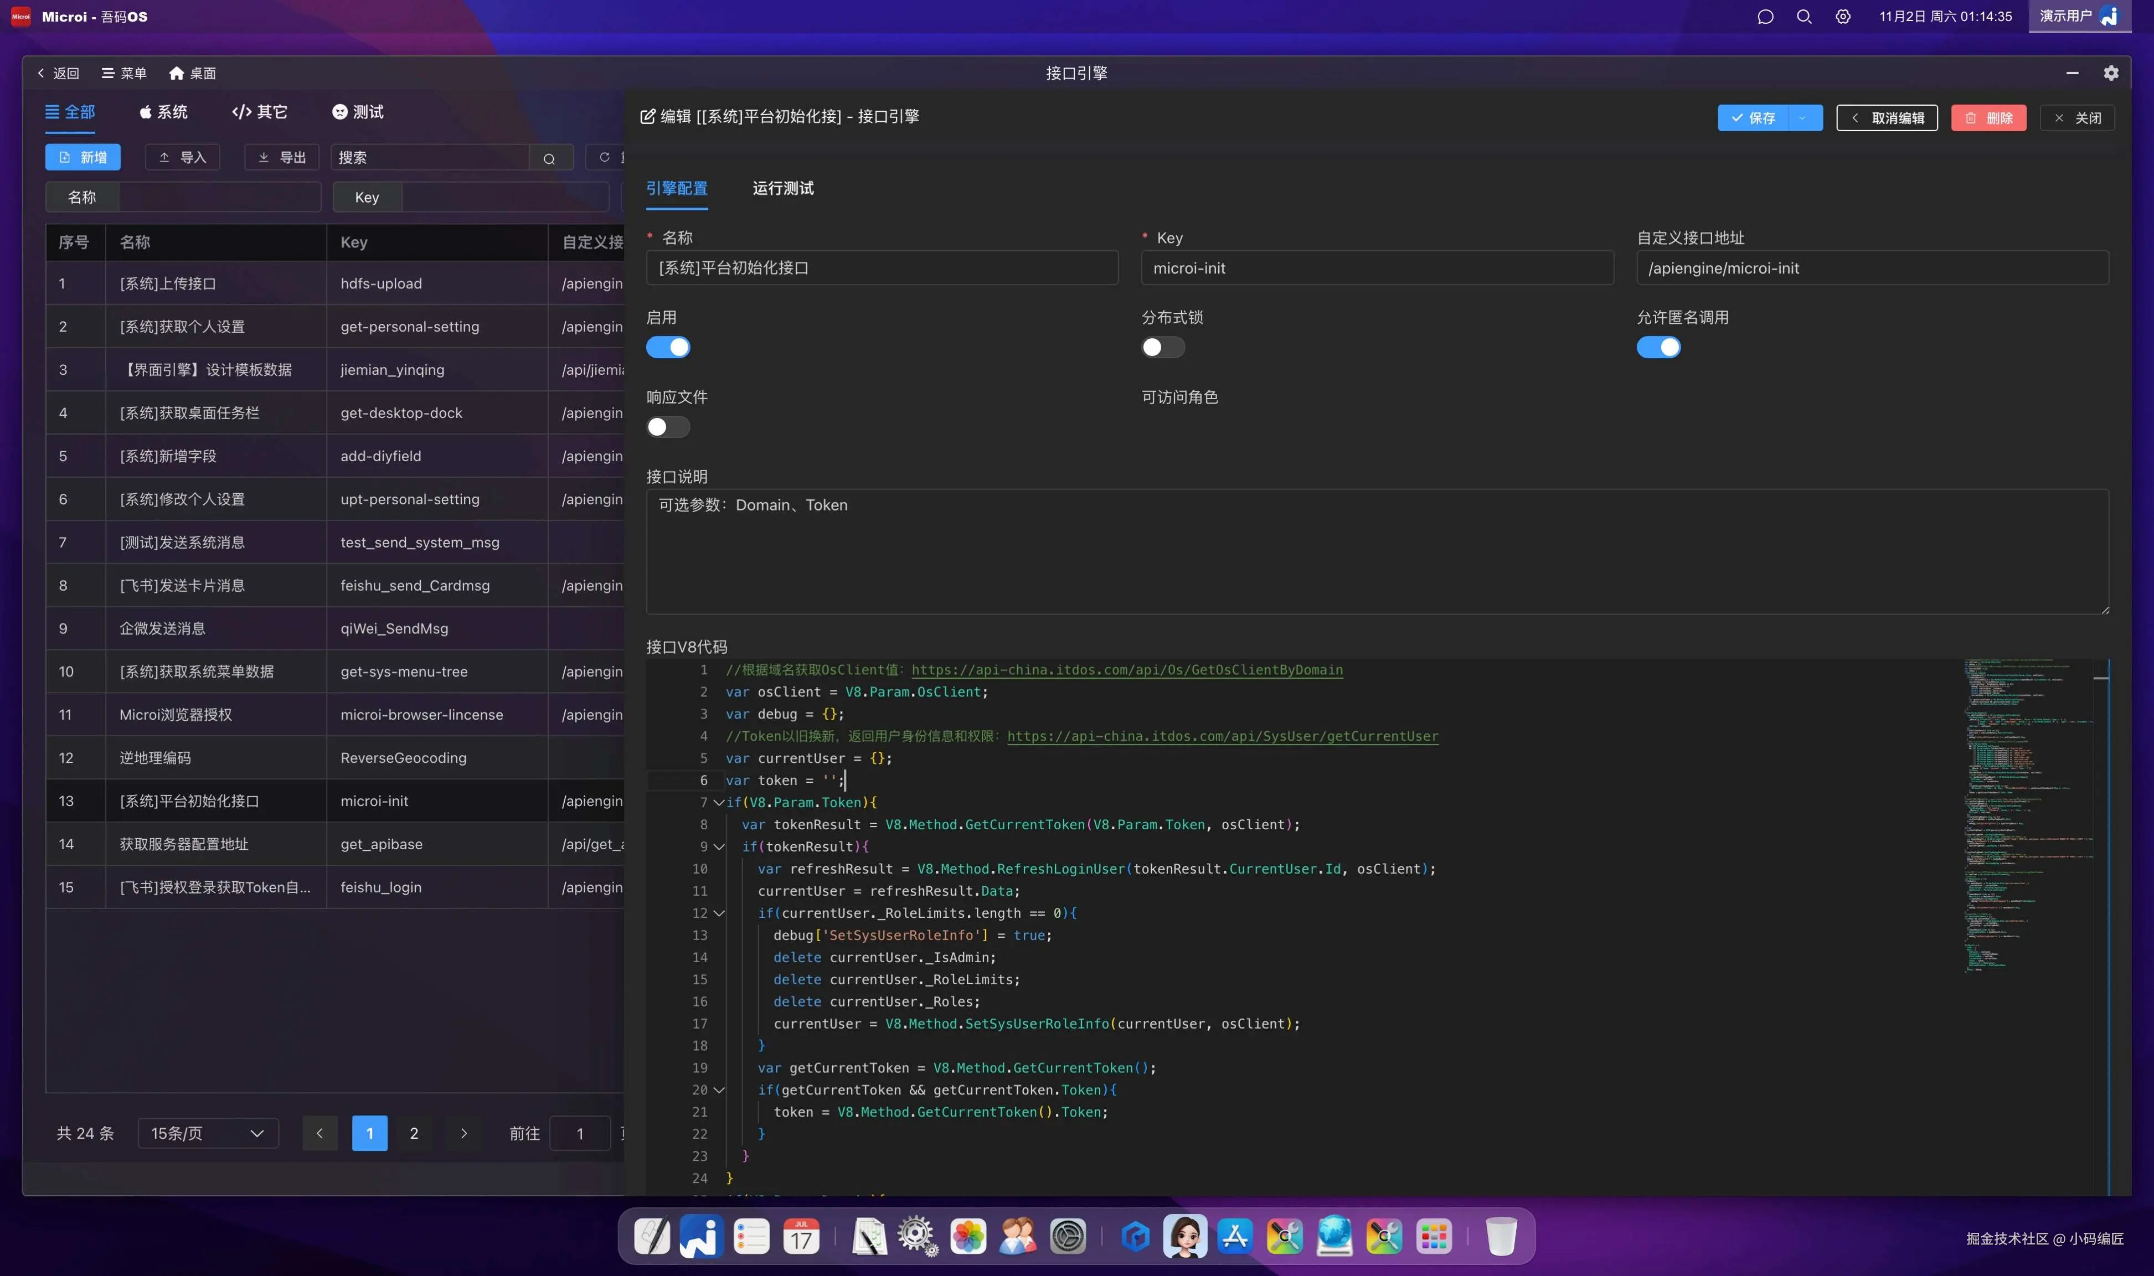Disable the 启用 toggle switch
Screen dimensions: 2154x1276
click(x=668, y=348)
